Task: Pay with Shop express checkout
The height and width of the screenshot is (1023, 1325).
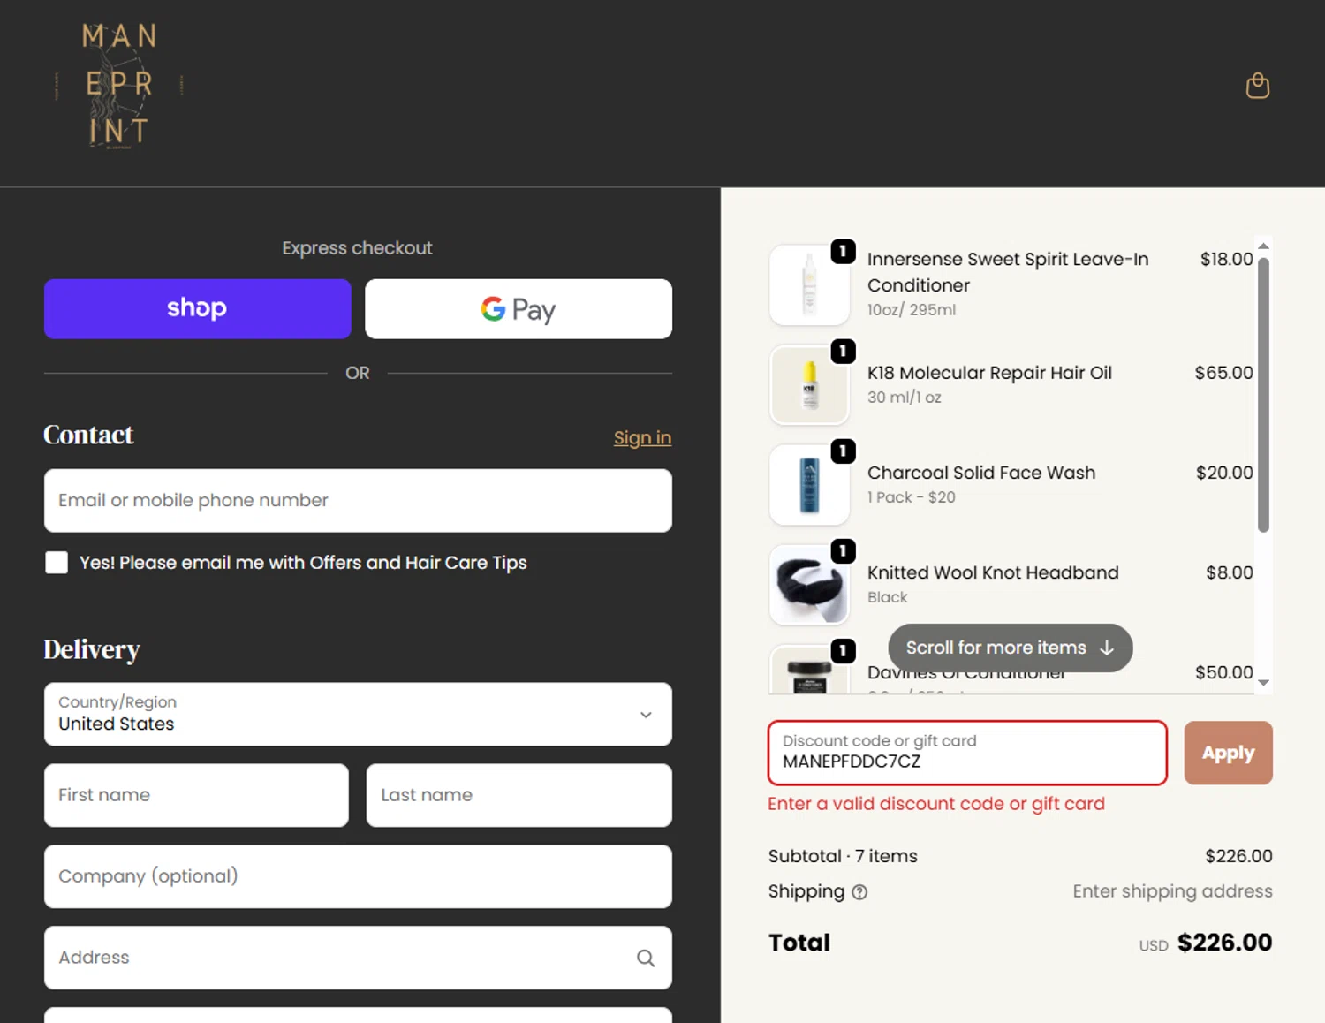Action: (197, 308)
